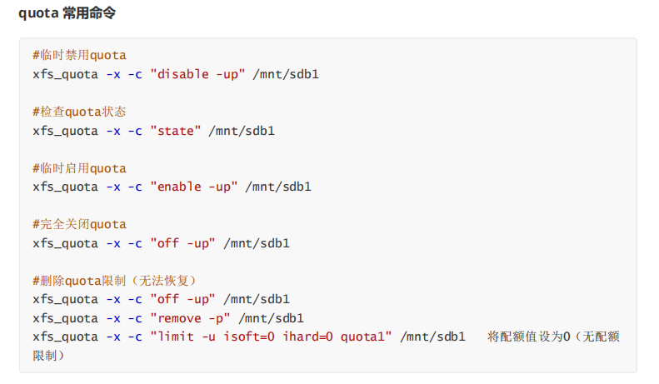Click the comment "#完全关闭quota"

[x=79, y=224]
